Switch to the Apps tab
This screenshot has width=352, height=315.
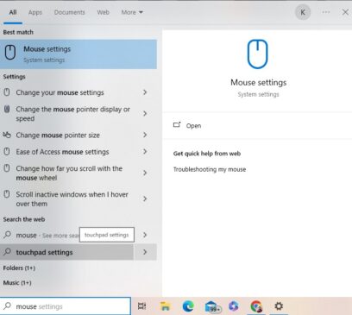pos(35,12)
